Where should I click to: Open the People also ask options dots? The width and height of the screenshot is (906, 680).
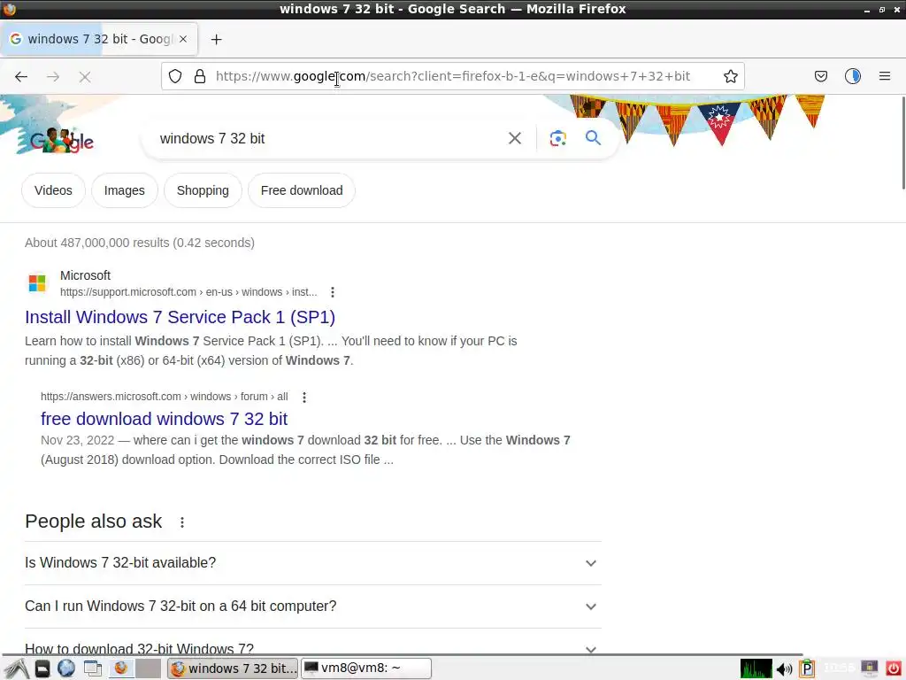point(182,522)
